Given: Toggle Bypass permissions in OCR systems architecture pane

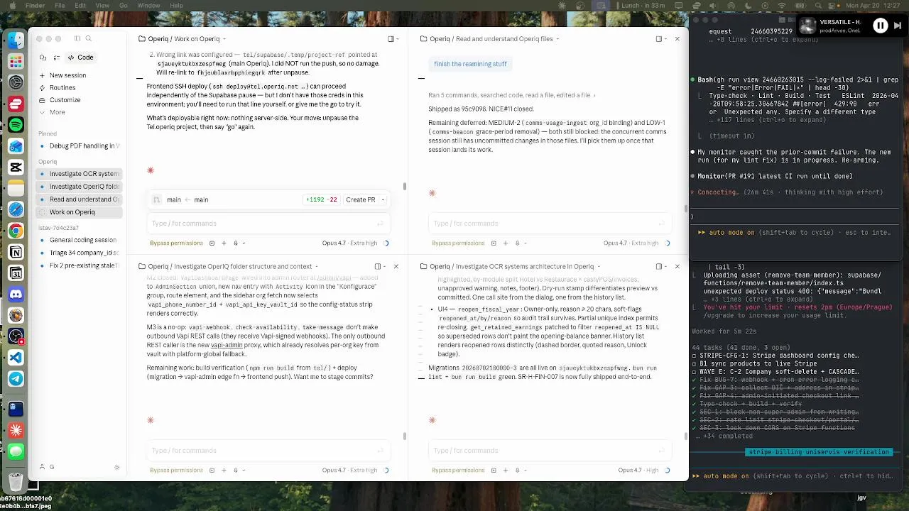Looking at the screenshot, I should click(x=458, y=470).
